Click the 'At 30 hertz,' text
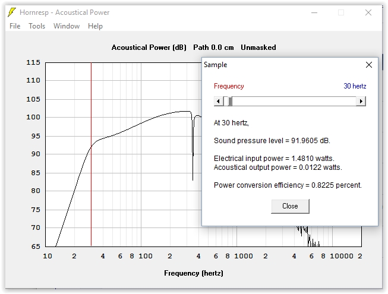The height and width of the screenshot is (294, 388). 231,123
